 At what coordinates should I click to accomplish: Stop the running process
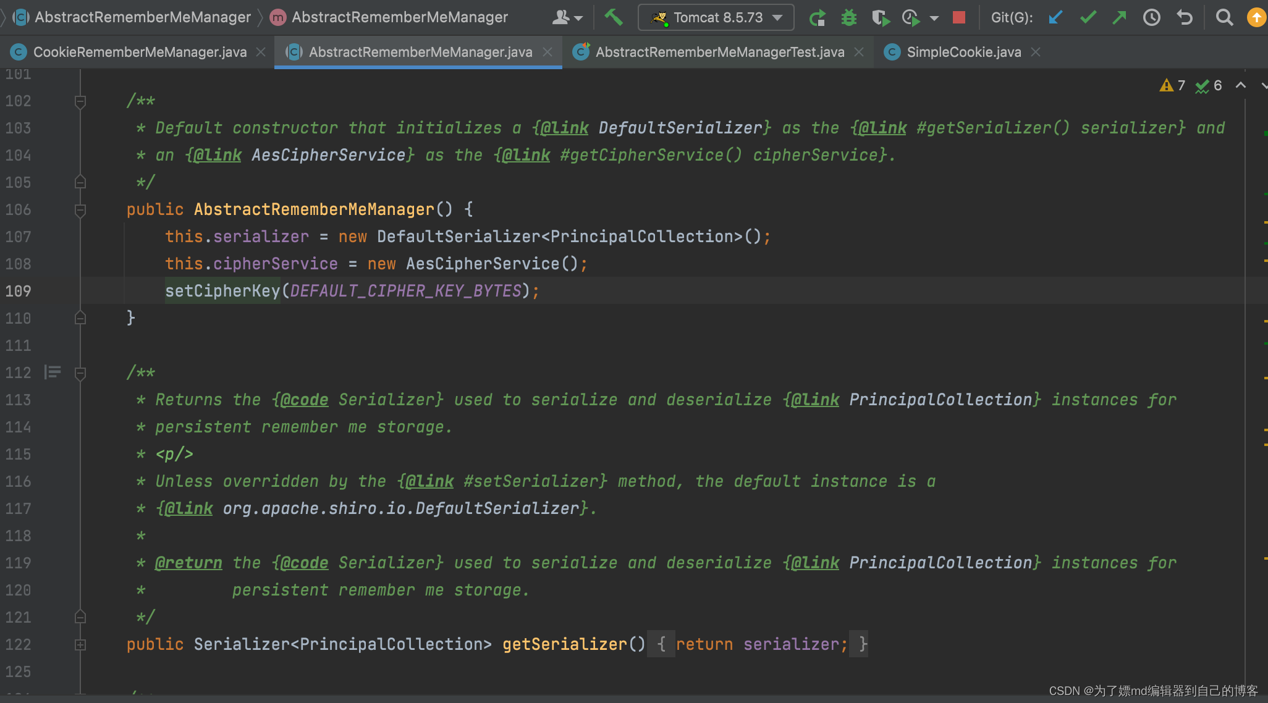tap(959, 17)
